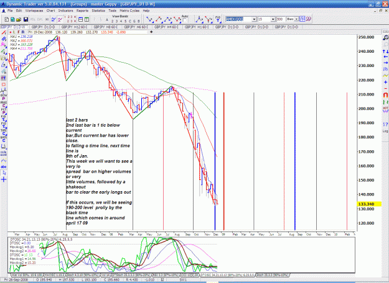Open the Matrix Cycles menu

pyautogui.click(x=129, y=11)
